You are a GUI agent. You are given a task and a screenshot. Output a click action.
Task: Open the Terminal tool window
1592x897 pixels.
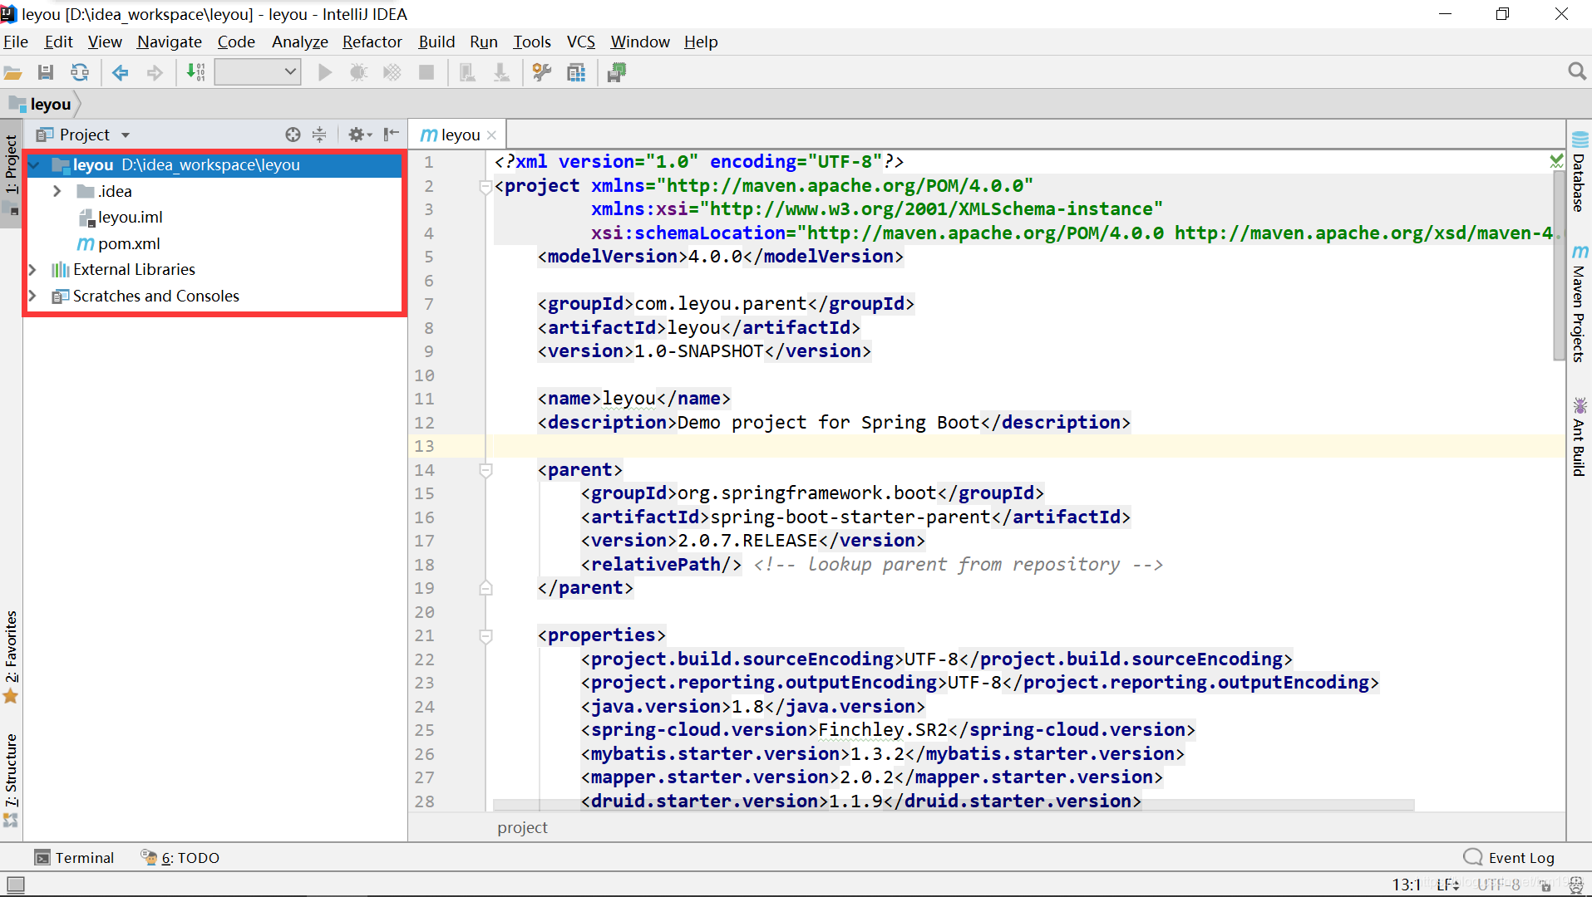(x=74, y=857)
